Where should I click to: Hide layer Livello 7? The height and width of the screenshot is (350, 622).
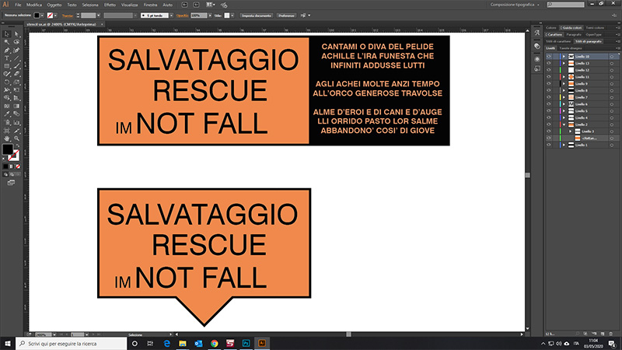pyautogui.click(x=549, y=97)
